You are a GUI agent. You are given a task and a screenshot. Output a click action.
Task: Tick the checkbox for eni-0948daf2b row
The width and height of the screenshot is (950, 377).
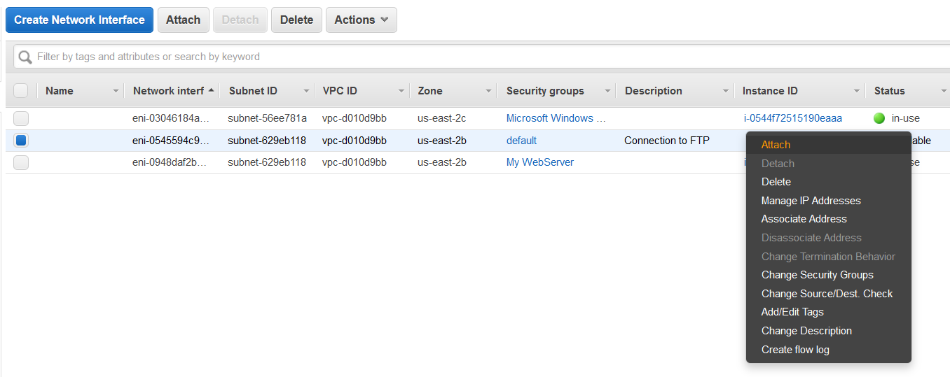[x=21, y=162]
